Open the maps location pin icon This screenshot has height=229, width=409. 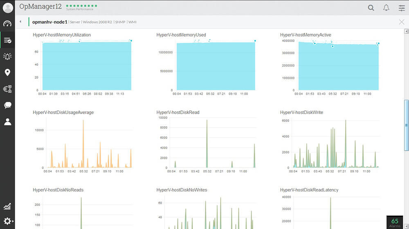7,72
